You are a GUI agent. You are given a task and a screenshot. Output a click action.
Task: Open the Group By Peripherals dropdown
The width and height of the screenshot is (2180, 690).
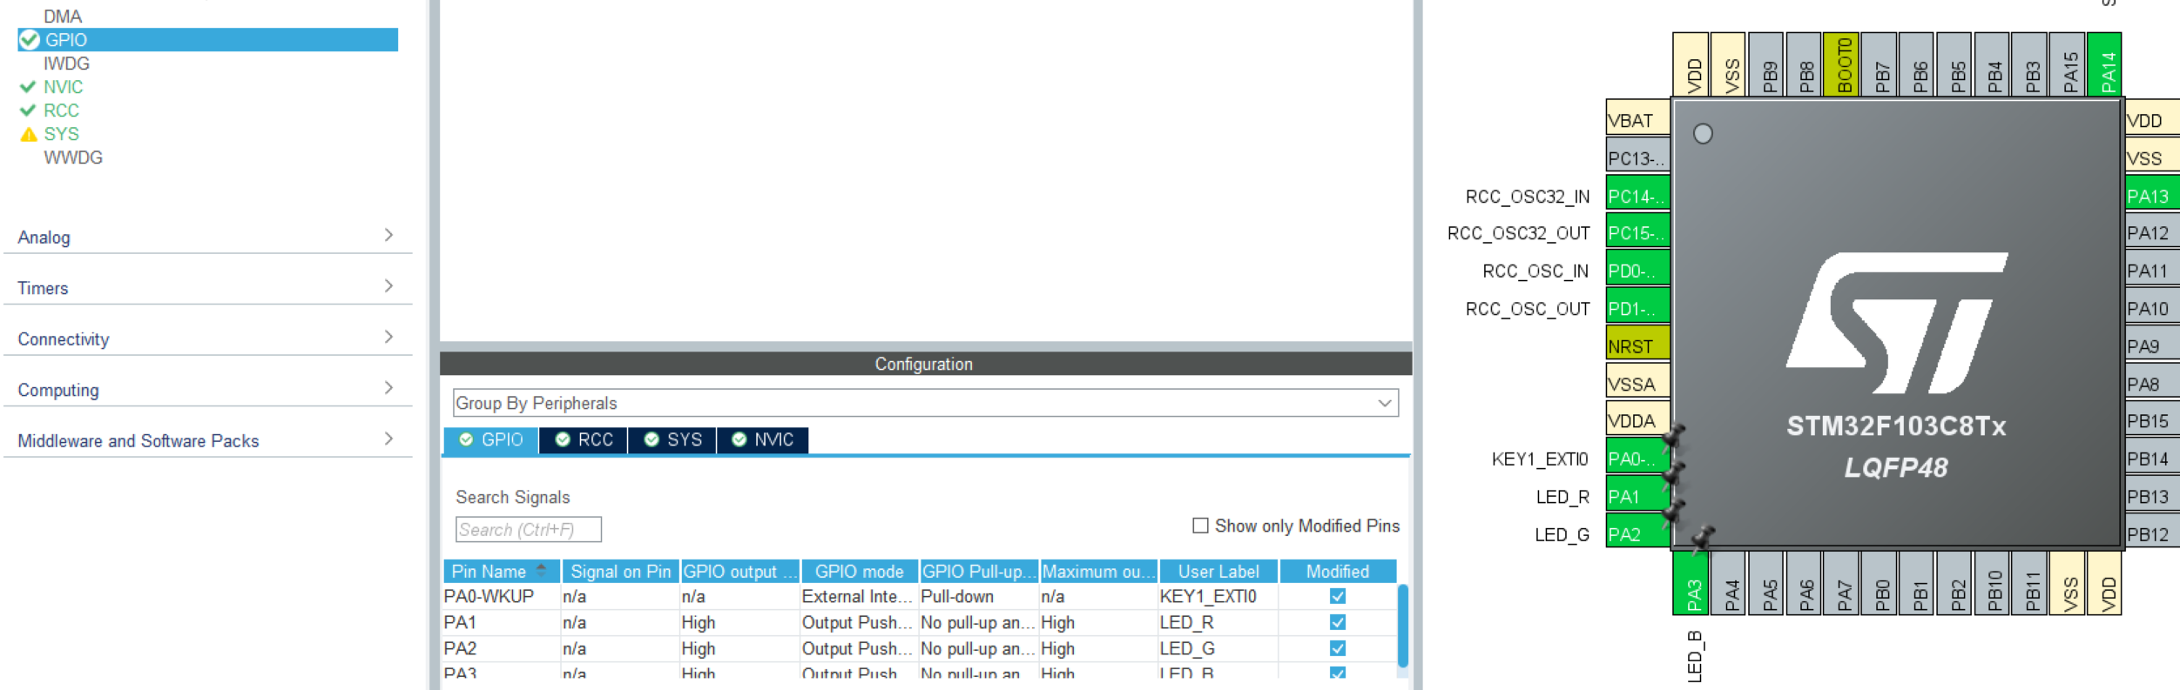pyautogui.click(x=925, y=403)
